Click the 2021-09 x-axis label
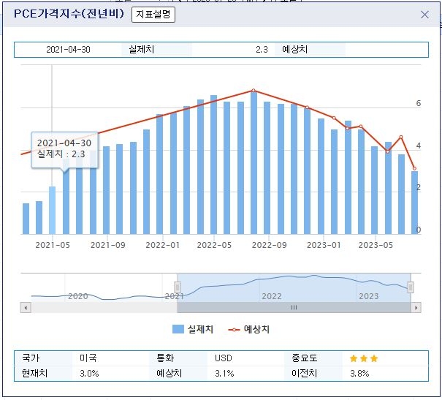442x400 pixels. pyautogui.click(x=107, y=245)
